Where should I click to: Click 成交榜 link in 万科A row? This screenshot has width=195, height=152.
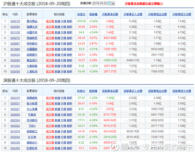(50, 126)
